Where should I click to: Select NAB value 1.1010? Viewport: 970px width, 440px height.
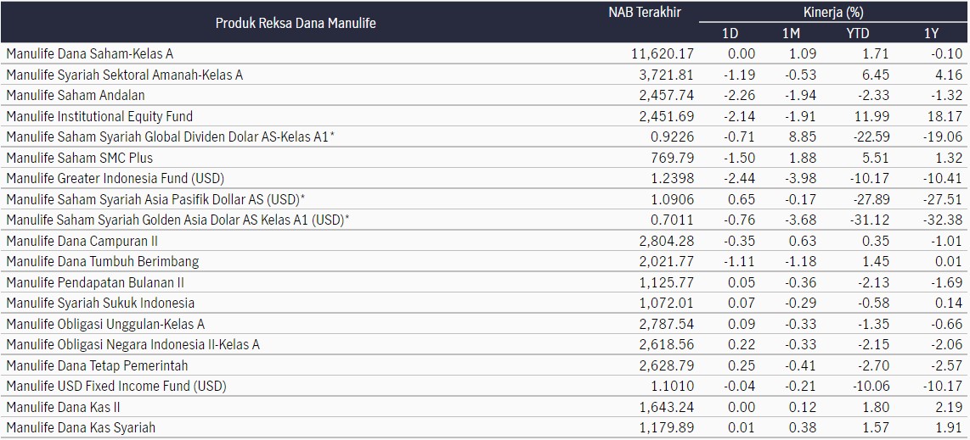click(673, 387)
